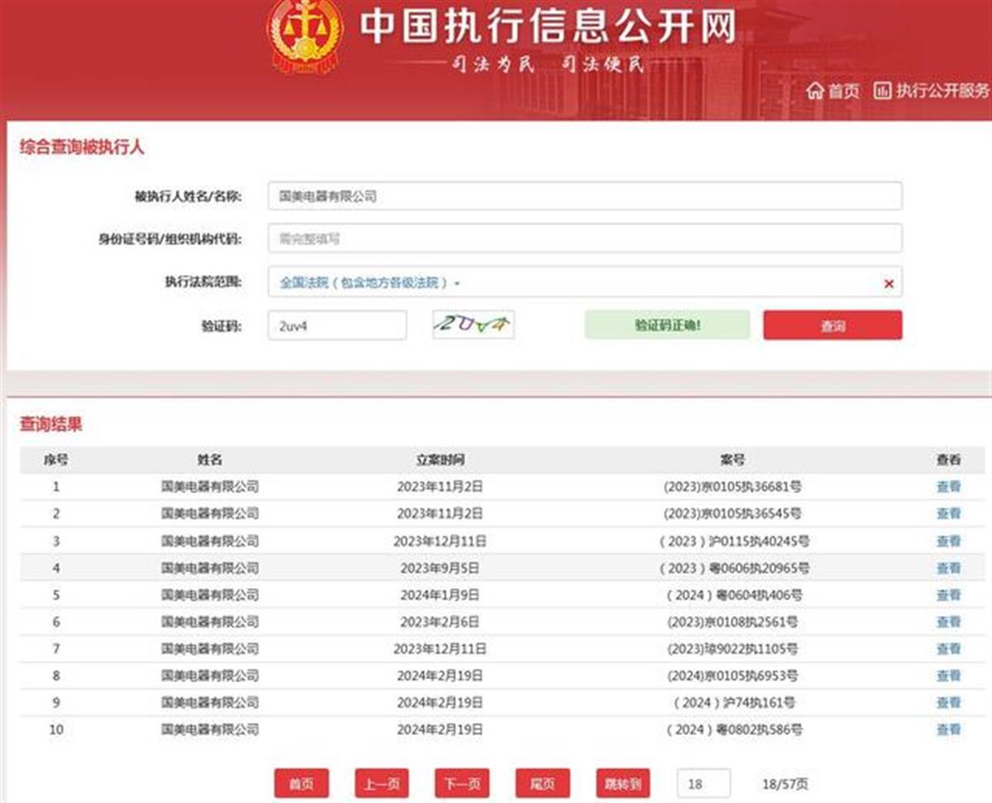
Task: View details for case 京0105执36681号
Action: [x=948, y=487]
